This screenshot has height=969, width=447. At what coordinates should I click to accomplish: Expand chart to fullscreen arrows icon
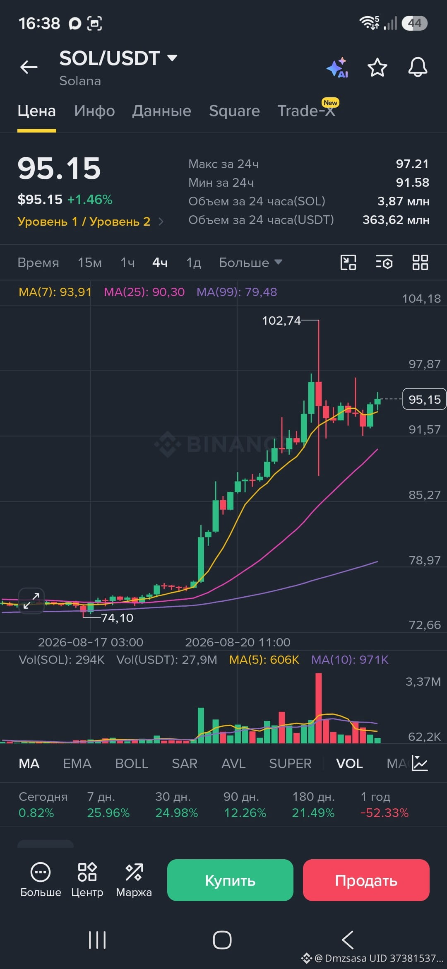31,600
